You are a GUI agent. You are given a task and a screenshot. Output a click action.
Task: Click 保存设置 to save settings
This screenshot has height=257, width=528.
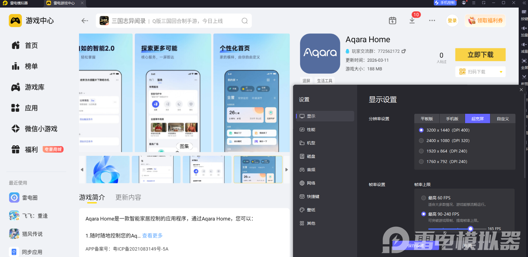click(416, 246)
